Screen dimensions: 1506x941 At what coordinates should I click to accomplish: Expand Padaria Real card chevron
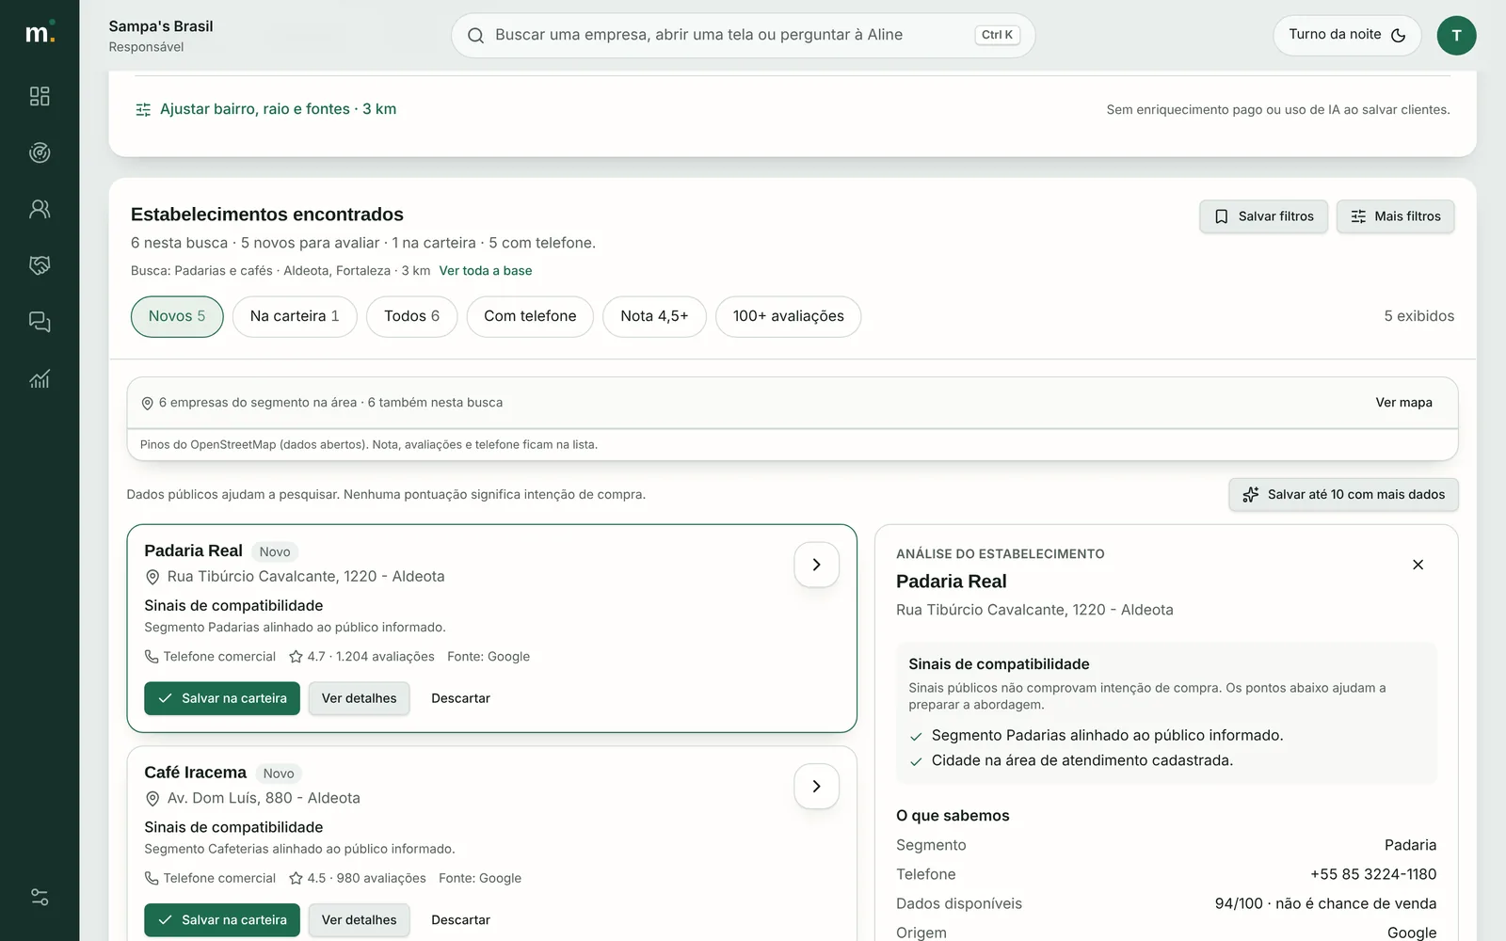816,565
